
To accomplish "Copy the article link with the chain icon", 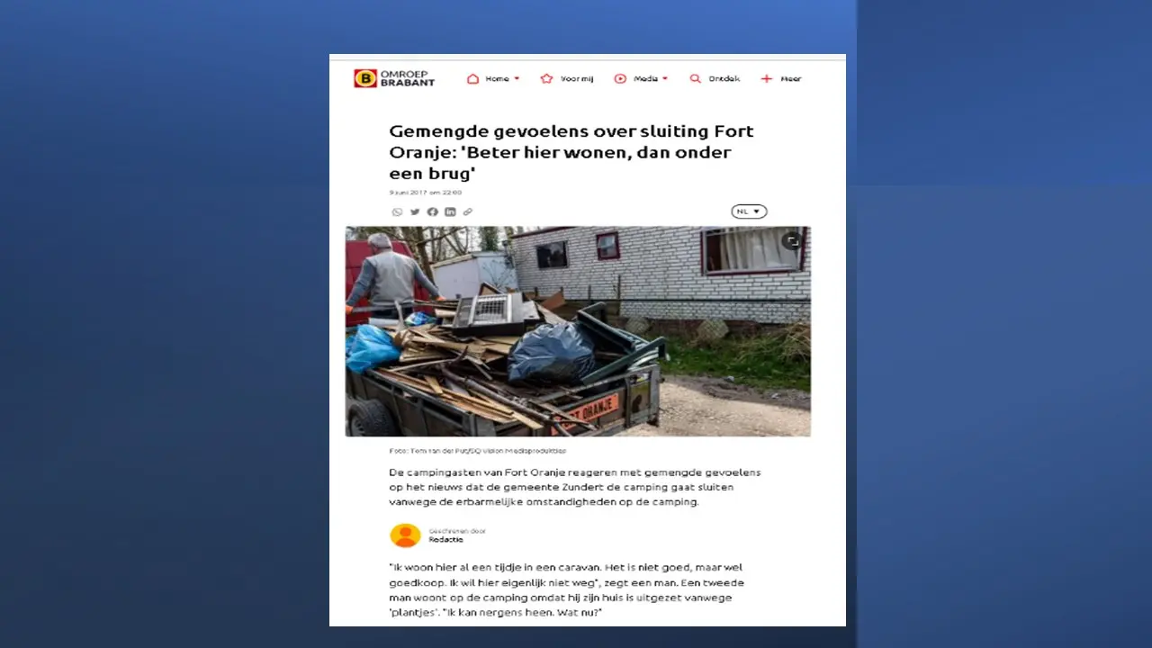I will [467, 212].
